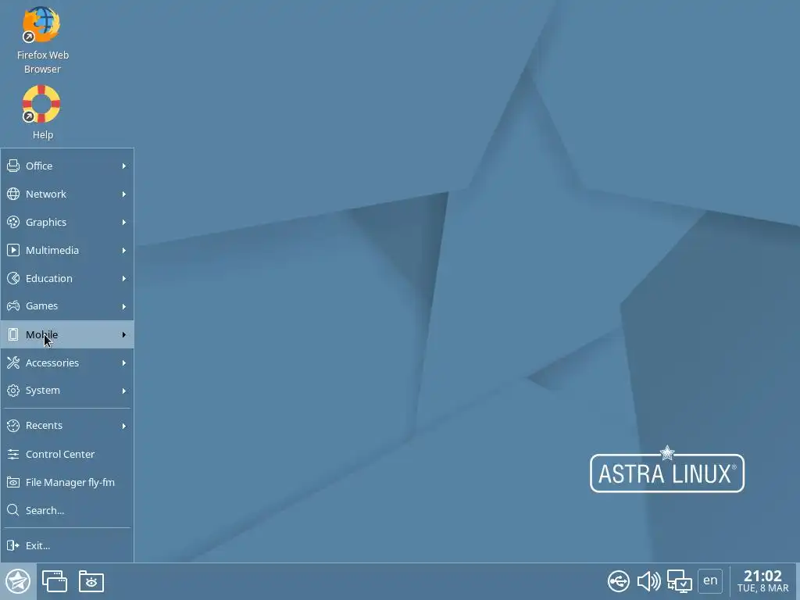Click the Astra star start menu button
The height and width of the screenshot is (600, 800).
[18, 581]
